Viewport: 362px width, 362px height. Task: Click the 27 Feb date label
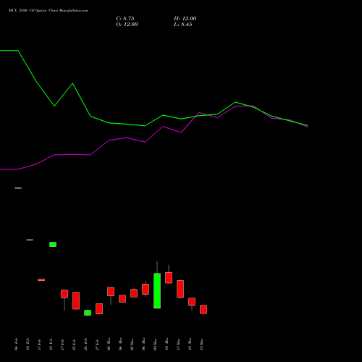click(97, 345)
